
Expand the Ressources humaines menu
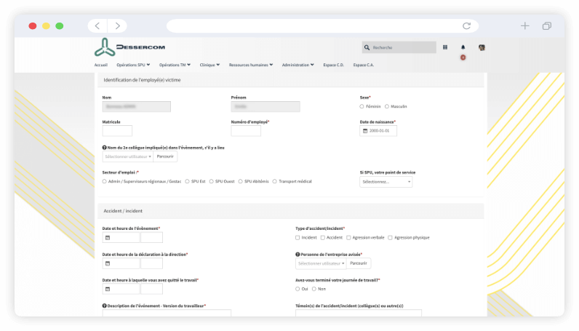pyautogui.click(x=250, y=65)
